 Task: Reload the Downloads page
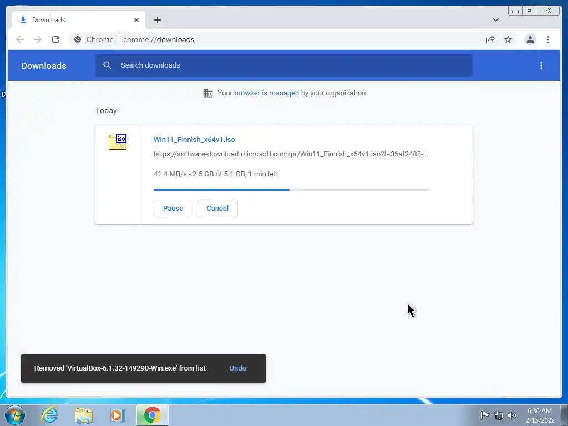55,39
